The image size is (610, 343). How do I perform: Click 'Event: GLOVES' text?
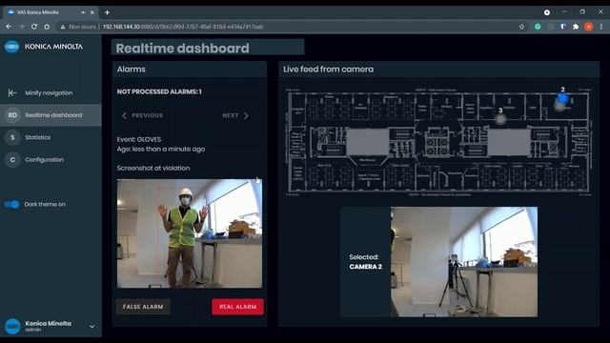pyautogui.click(x=139, y=139)
